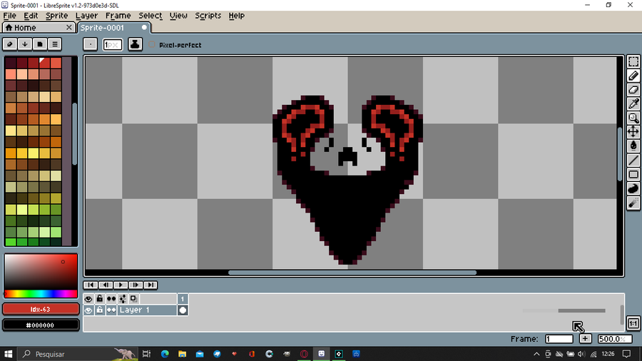This screenshot has height=361, width=642.
Task: Select the Eraser tool
Action: click(x=633, y=90)
